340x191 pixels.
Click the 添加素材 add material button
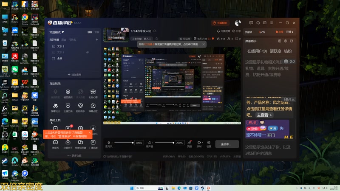pyautogui.click(x=74, y=75)
